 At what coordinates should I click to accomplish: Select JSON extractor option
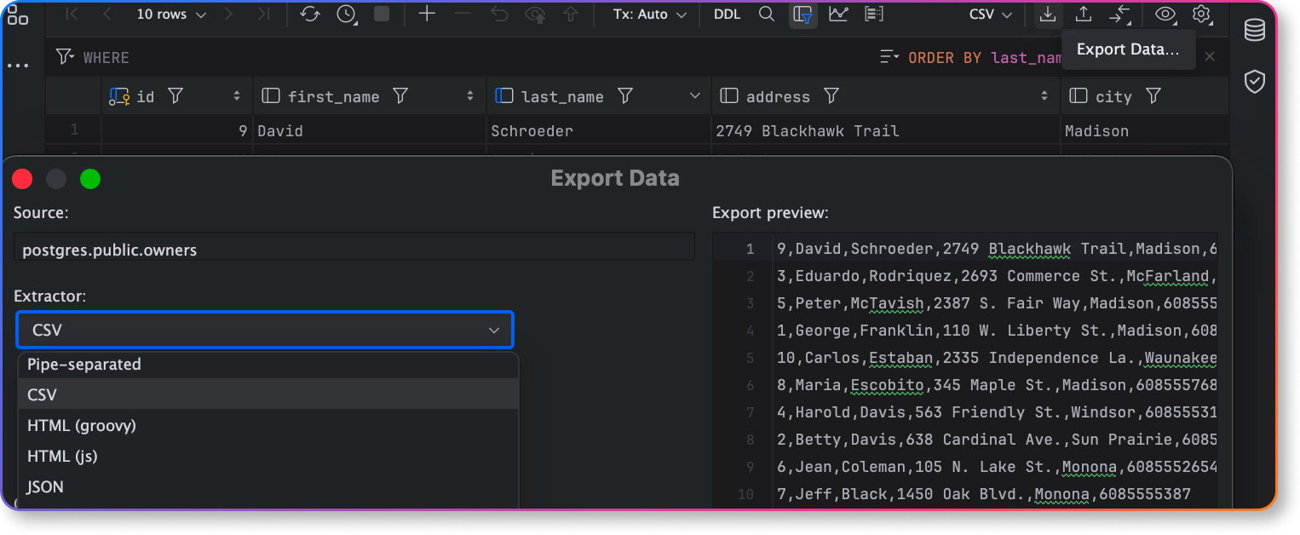(x=268, y=486)
